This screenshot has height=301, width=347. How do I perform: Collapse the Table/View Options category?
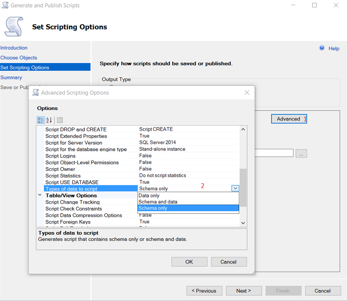[40, 195]
